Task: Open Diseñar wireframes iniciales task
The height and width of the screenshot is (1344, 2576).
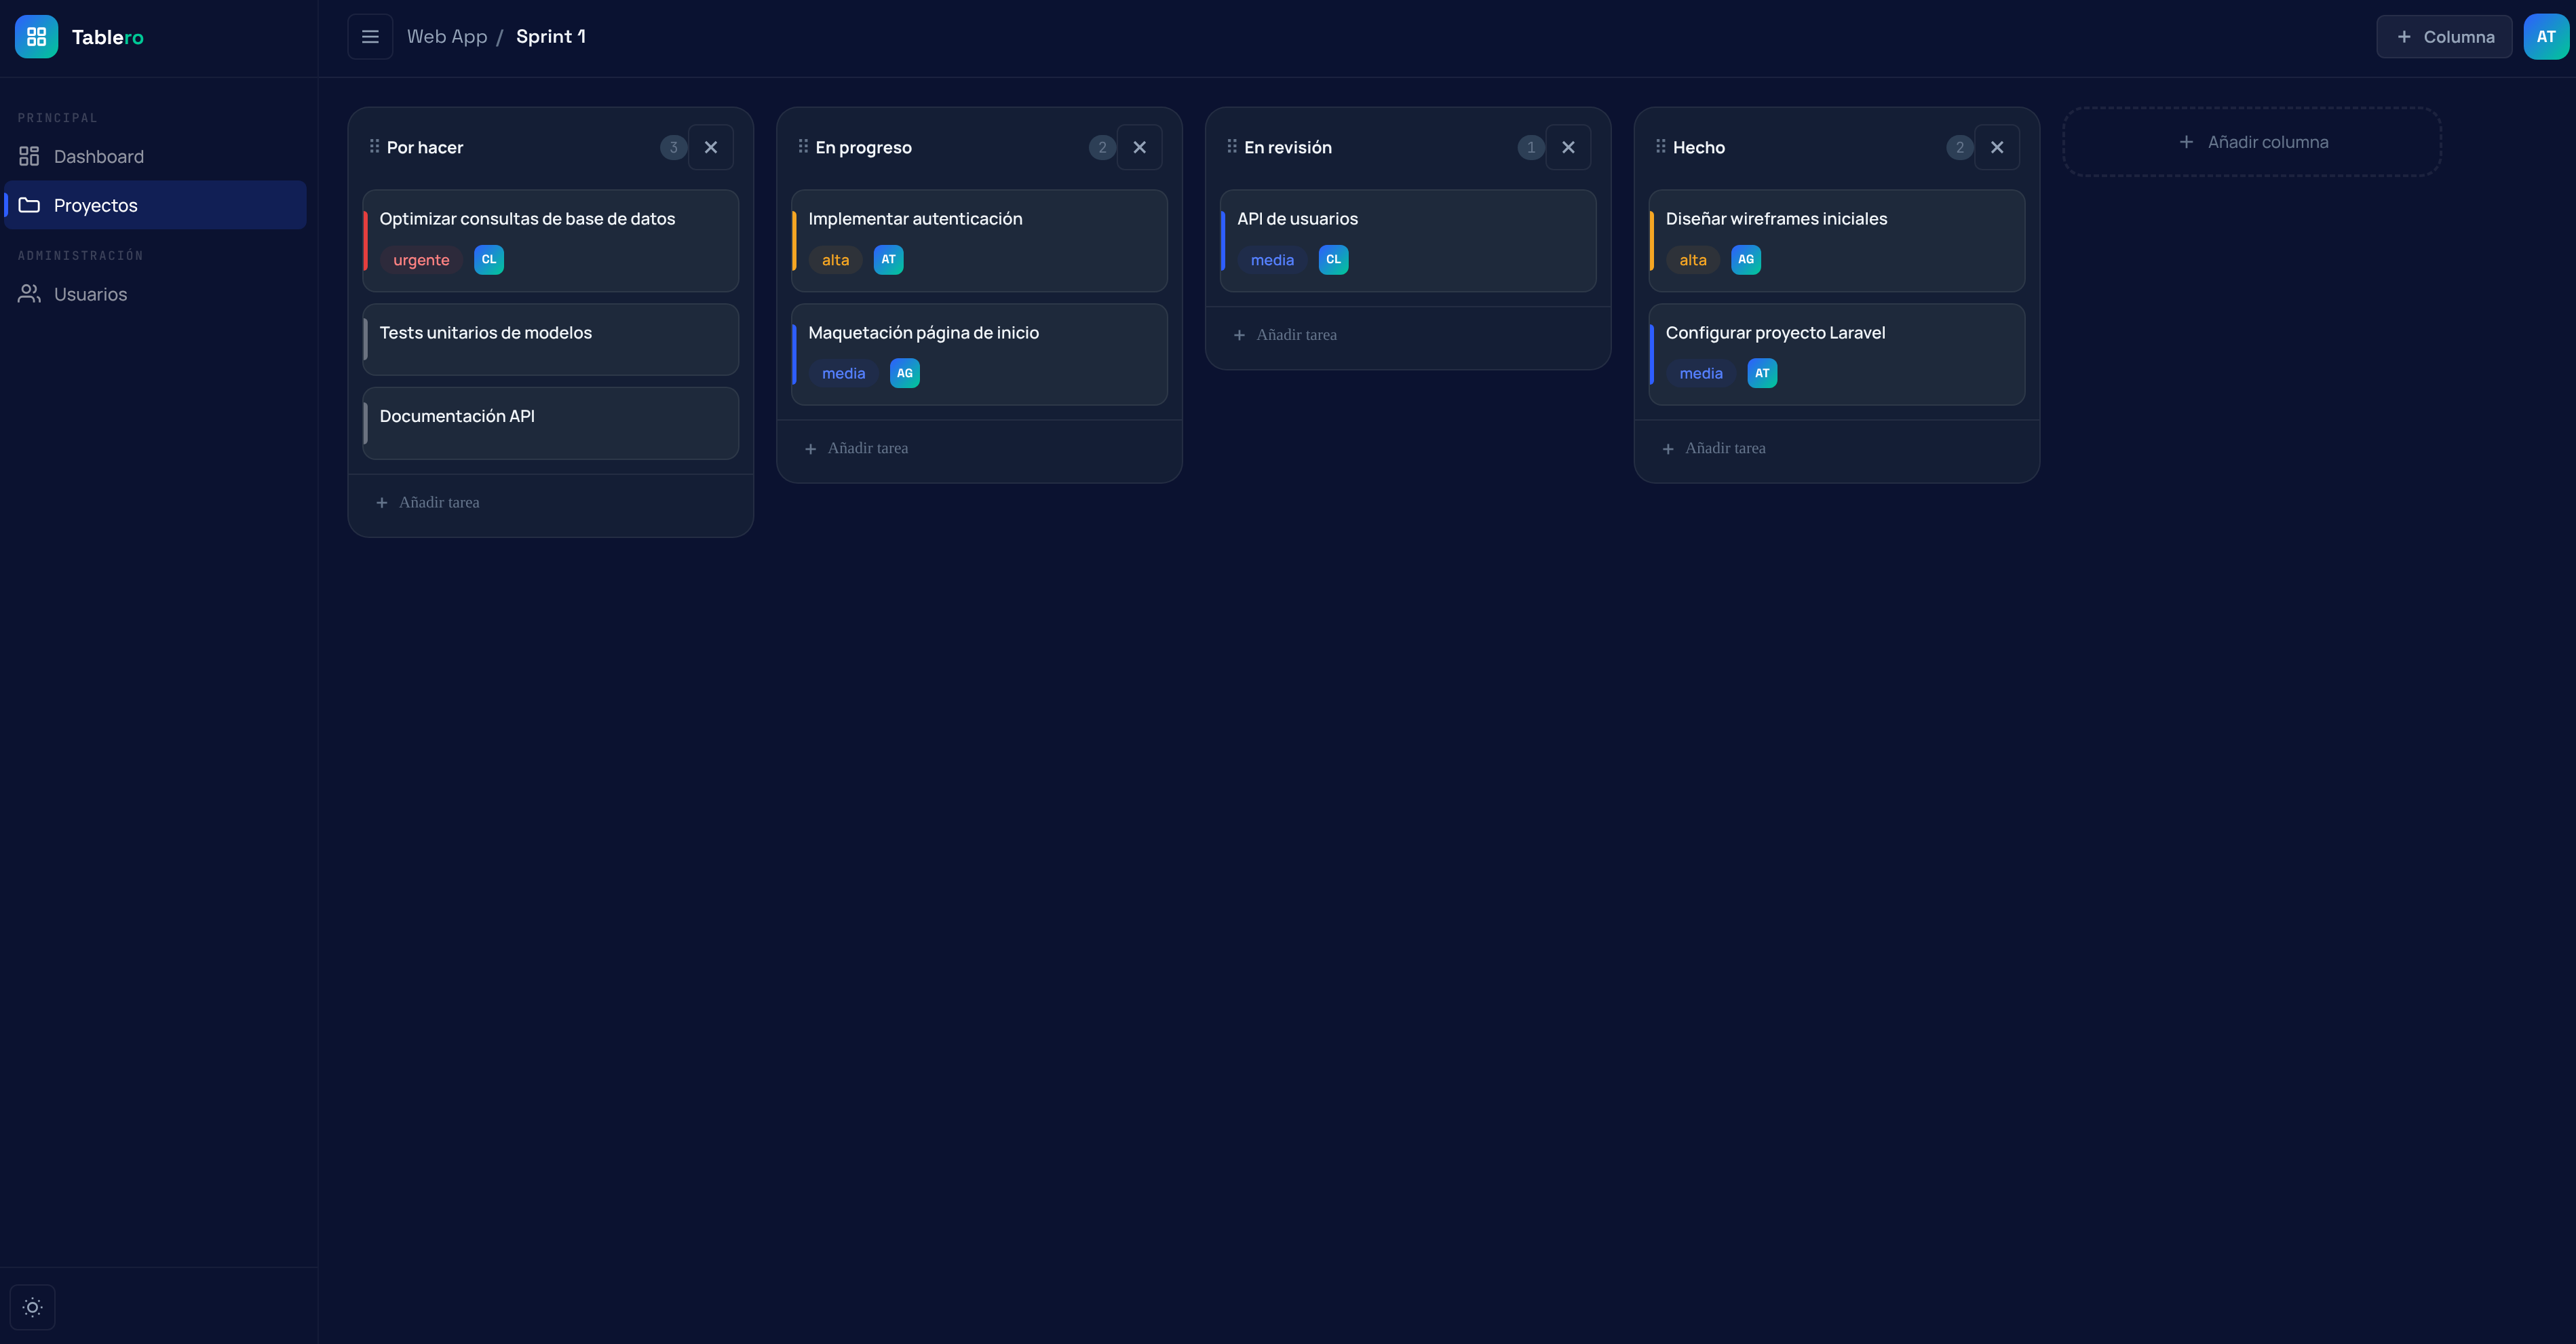Action: pos(1837,241)
